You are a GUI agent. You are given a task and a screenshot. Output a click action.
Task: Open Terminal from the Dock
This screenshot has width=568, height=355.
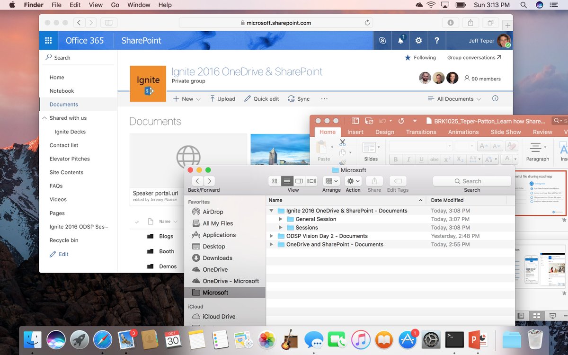point(454,339)
